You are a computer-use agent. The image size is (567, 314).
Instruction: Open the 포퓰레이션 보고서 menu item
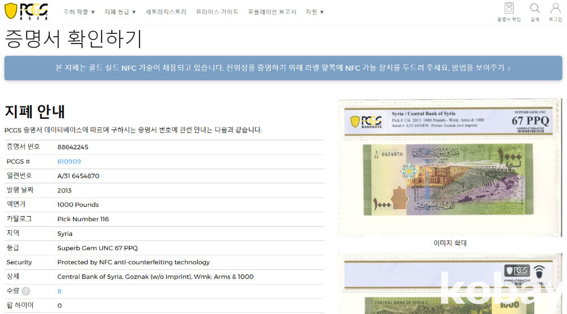(x=272, y=12)
